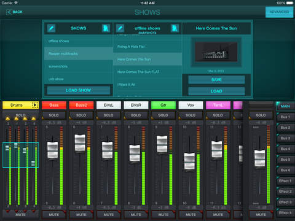The width and height of the screenshot is (295, 221).
Task: Click the pencil edit icon beside offline shows
Action: 120,28
